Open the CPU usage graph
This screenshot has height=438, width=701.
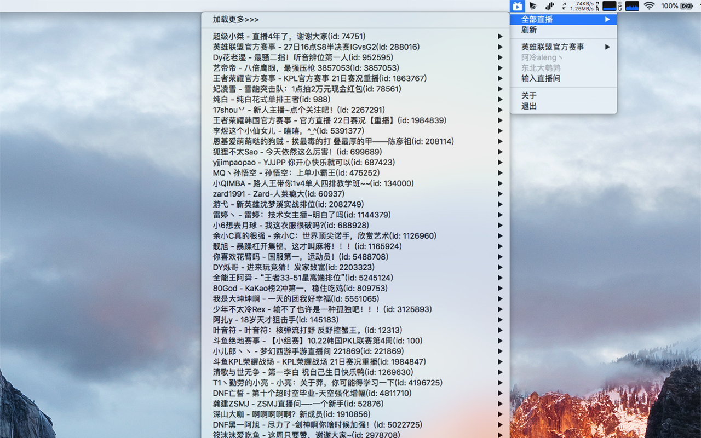tap(629, 6)
